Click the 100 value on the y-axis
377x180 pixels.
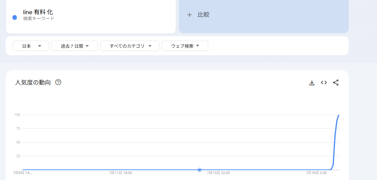tap(17, 115)
